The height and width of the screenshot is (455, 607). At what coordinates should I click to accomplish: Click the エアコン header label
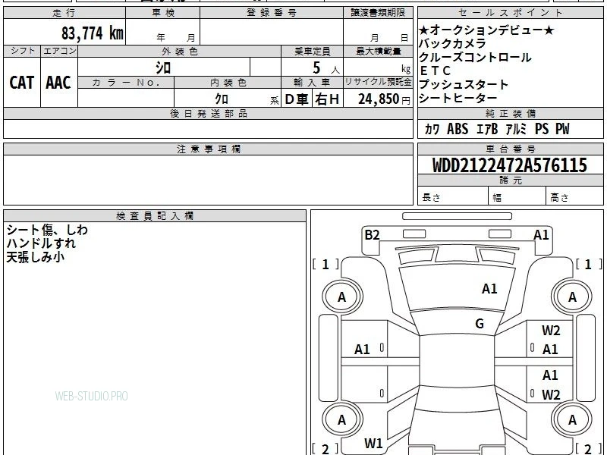[60, 51]
